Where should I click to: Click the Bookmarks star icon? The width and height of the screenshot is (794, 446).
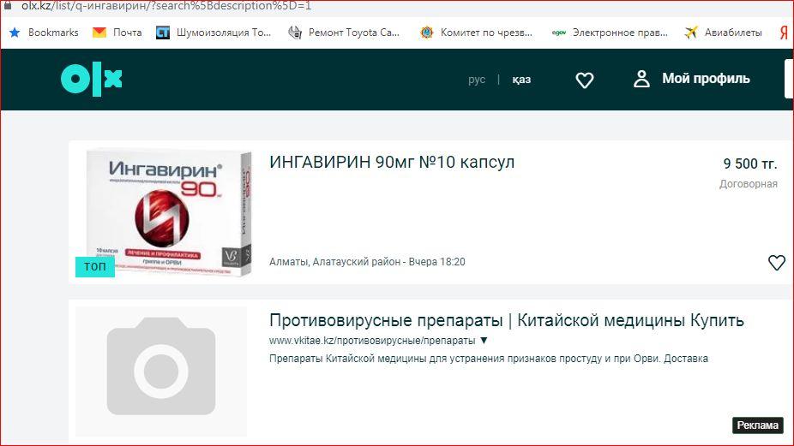click(x=15, y=33)
